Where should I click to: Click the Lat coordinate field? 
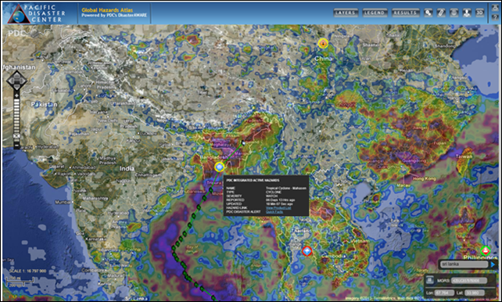point(474,293)
